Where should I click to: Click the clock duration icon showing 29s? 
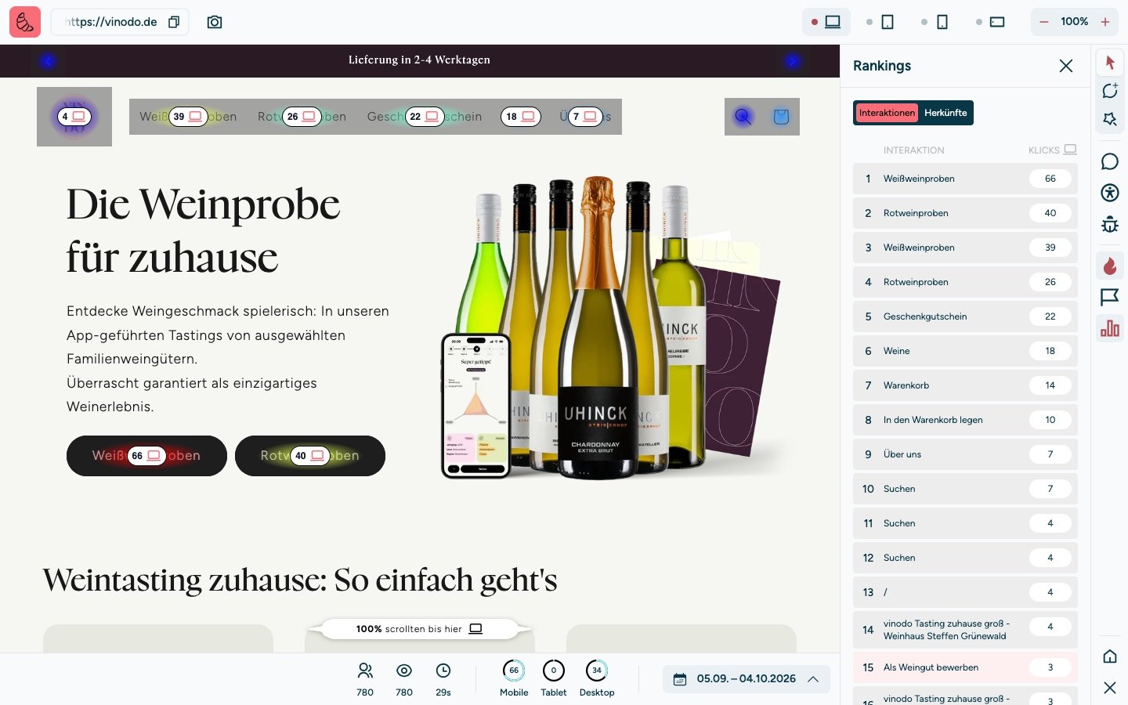tap(443, 671)
